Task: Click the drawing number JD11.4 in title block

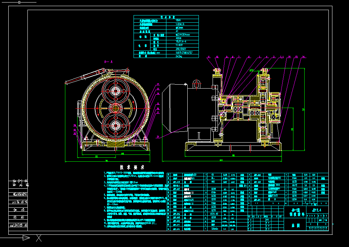Action: pyautogui.click(x=317, y=210)
